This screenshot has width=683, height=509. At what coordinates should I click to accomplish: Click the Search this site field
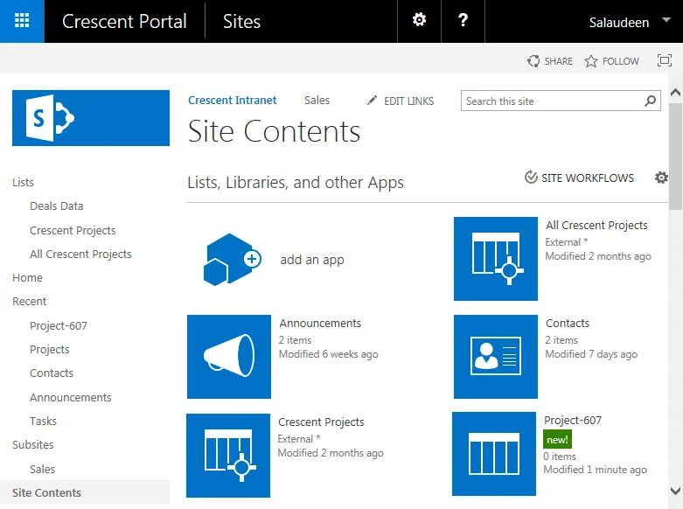click(551, 101)
